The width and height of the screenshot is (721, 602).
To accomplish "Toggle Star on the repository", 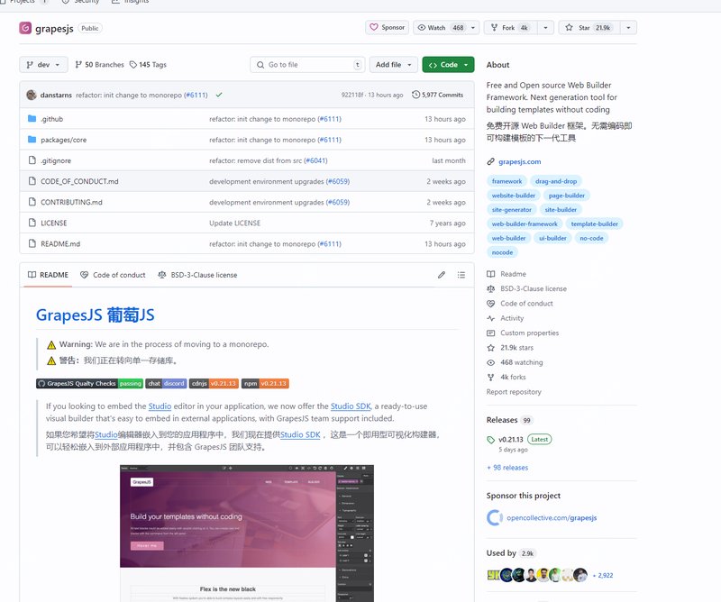I will 589,28.
